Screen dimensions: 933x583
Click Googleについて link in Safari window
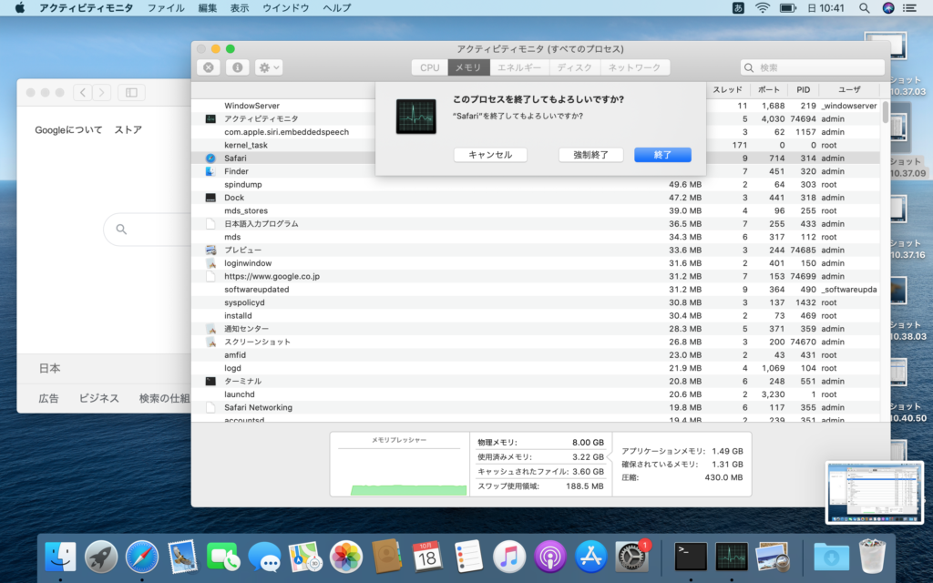pyautogui.click(x=68, y=129)
